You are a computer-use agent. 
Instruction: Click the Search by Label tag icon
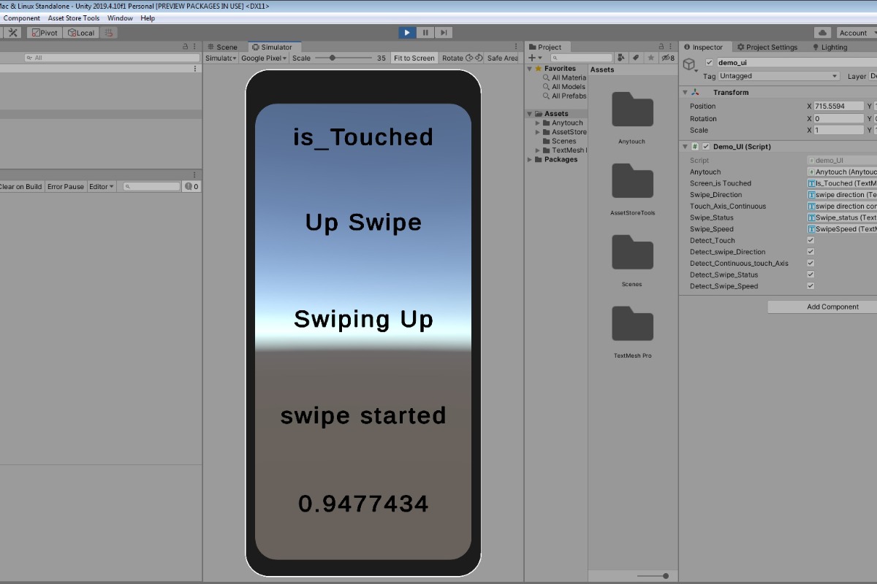click(x=636, y=58)
